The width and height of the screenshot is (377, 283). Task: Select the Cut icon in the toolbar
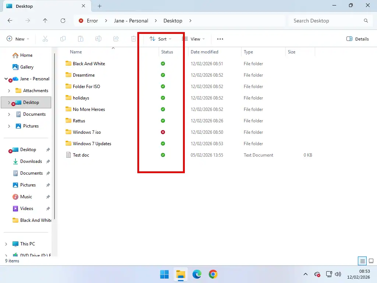coord(45,39)
